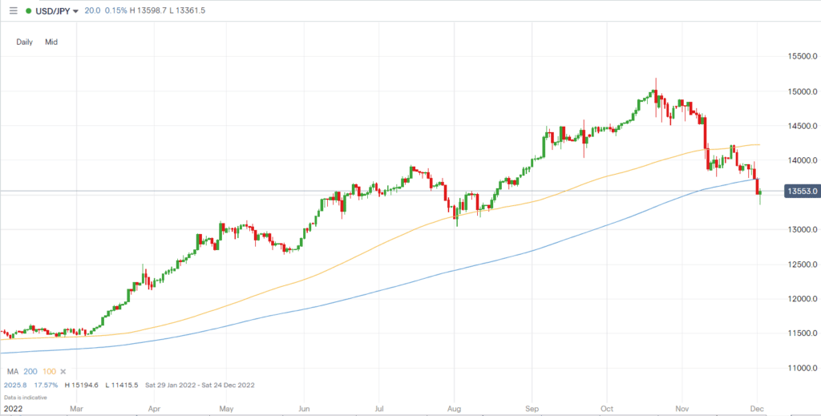821x416 pixels.
Task: Click the 11500.0 price axis label
Action: 803,334
